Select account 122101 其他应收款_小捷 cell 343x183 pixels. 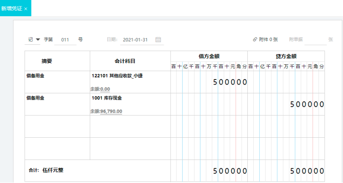(130, 82)
